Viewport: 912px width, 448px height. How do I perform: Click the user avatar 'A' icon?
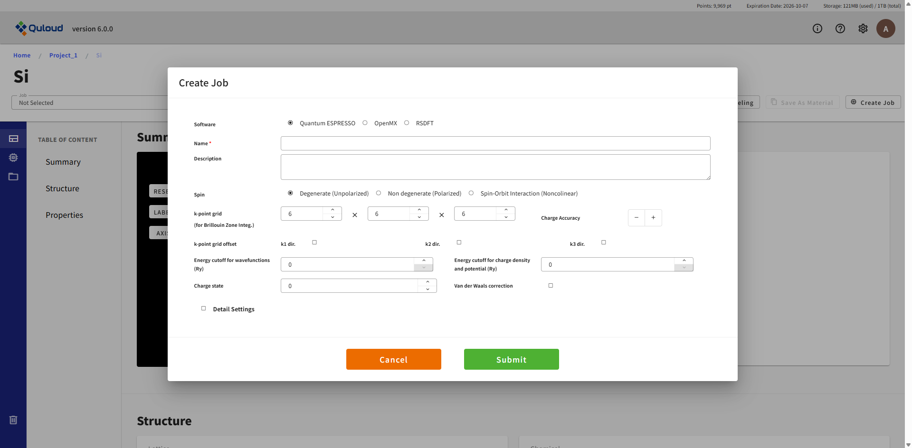coord(885,28)
